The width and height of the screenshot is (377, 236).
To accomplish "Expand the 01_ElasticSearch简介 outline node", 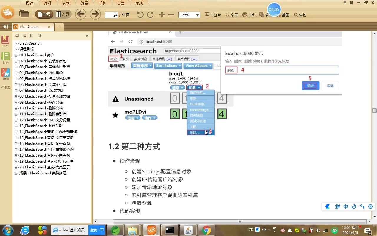I will coord(16,55).
